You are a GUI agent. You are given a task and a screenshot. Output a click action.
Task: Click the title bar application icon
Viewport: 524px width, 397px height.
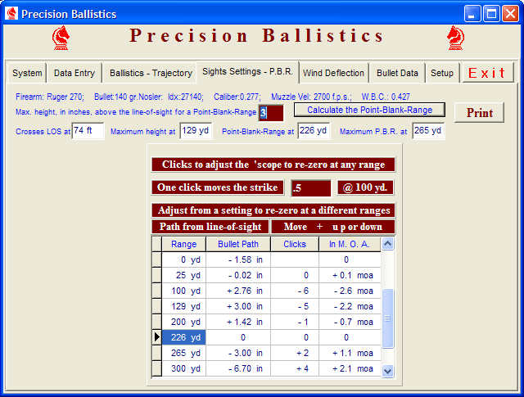pyautogui.click(x=11, y=14)
